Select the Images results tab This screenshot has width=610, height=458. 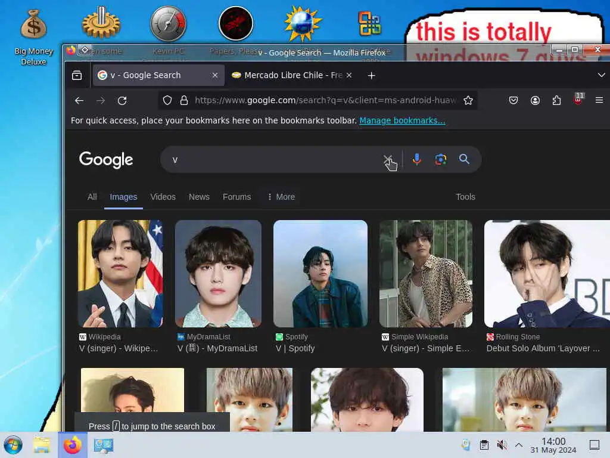(123, 197)
